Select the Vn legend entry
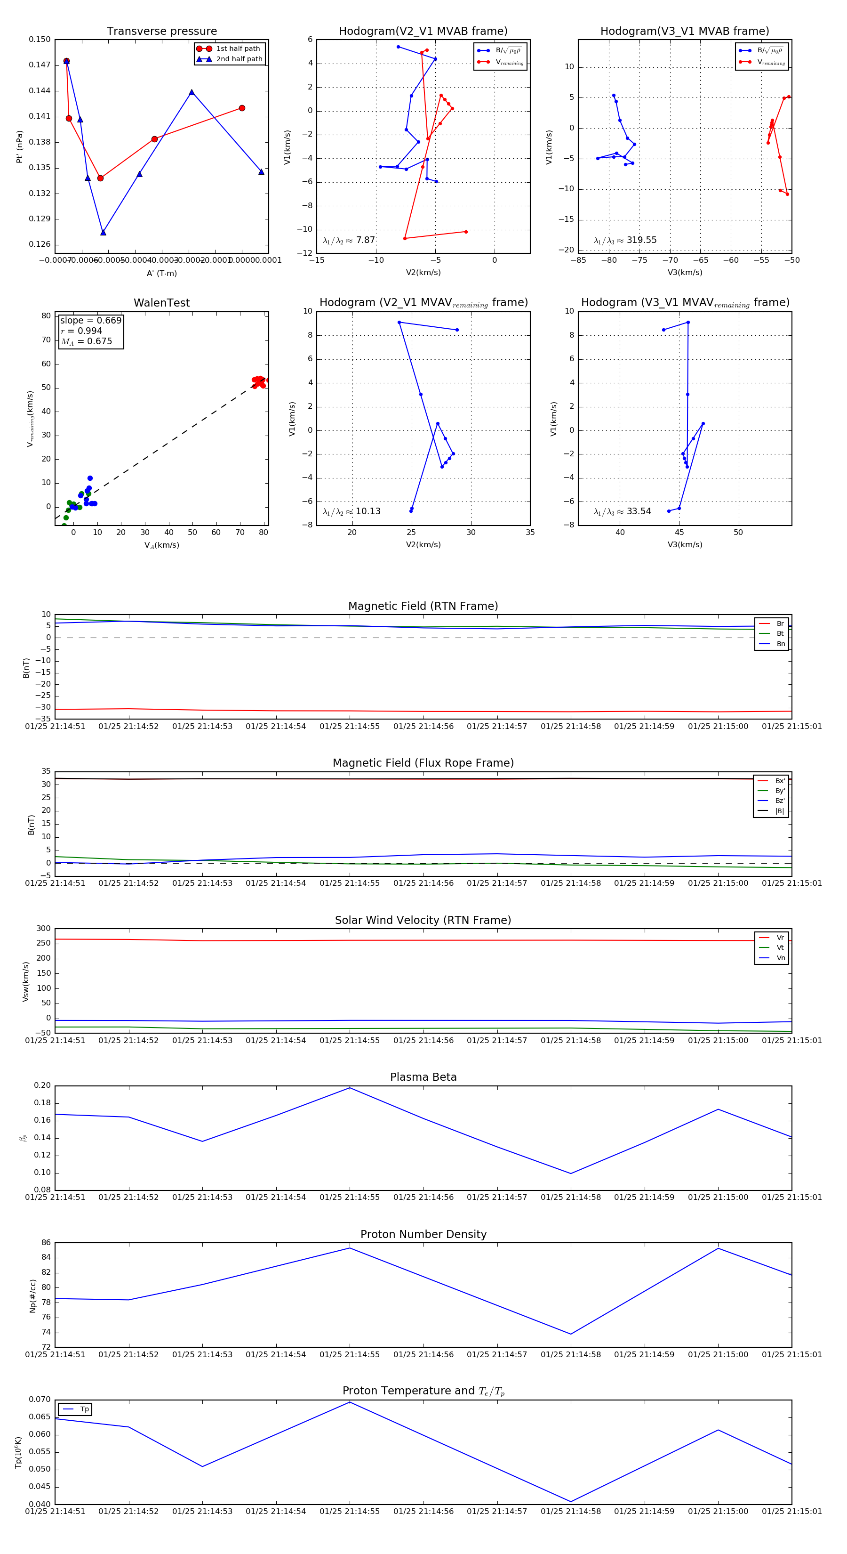This screenshot has height=1554, width=847. pyautogui.click(x=772, y=958)
